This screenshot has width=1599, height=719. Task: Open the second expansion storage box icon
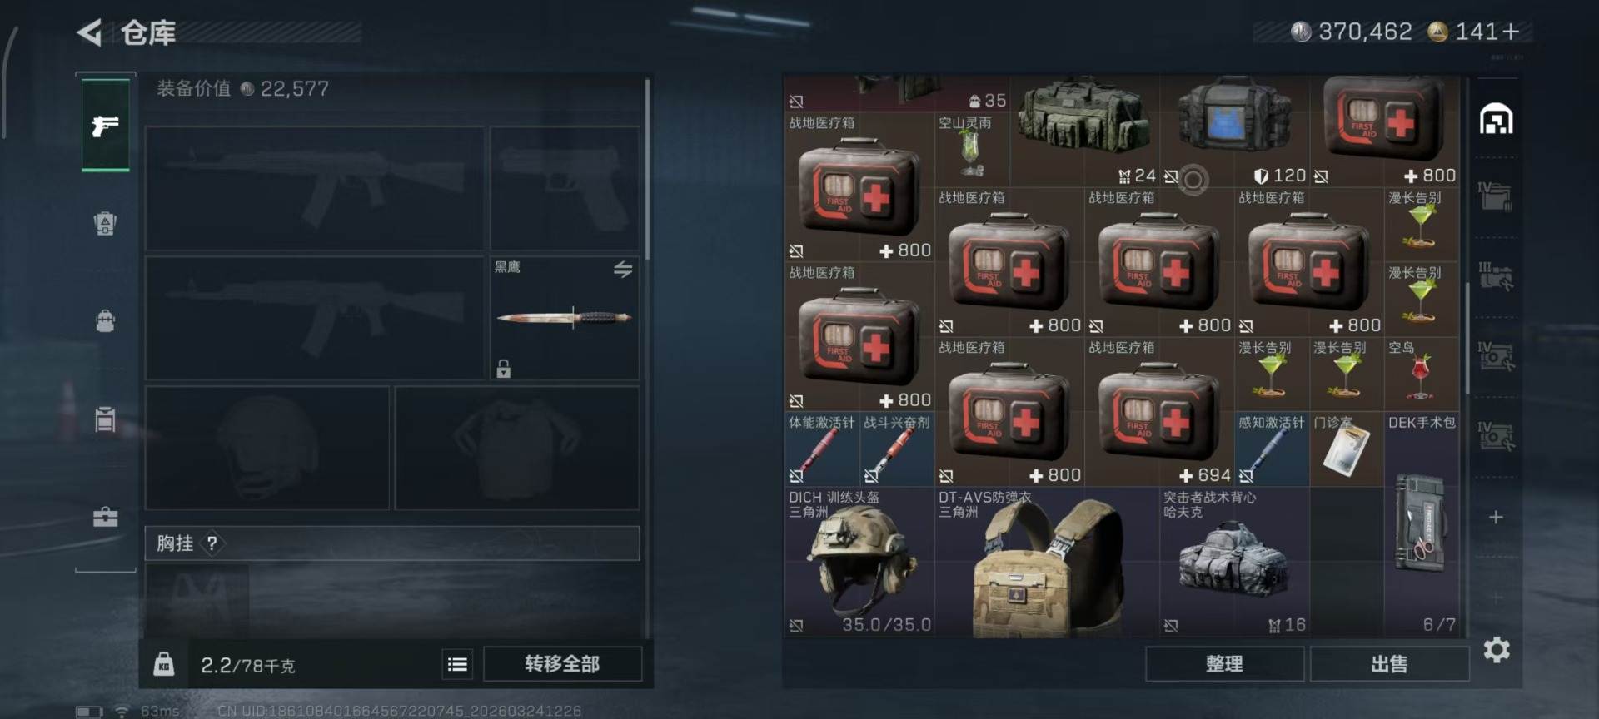click(x=1496, y=277)
